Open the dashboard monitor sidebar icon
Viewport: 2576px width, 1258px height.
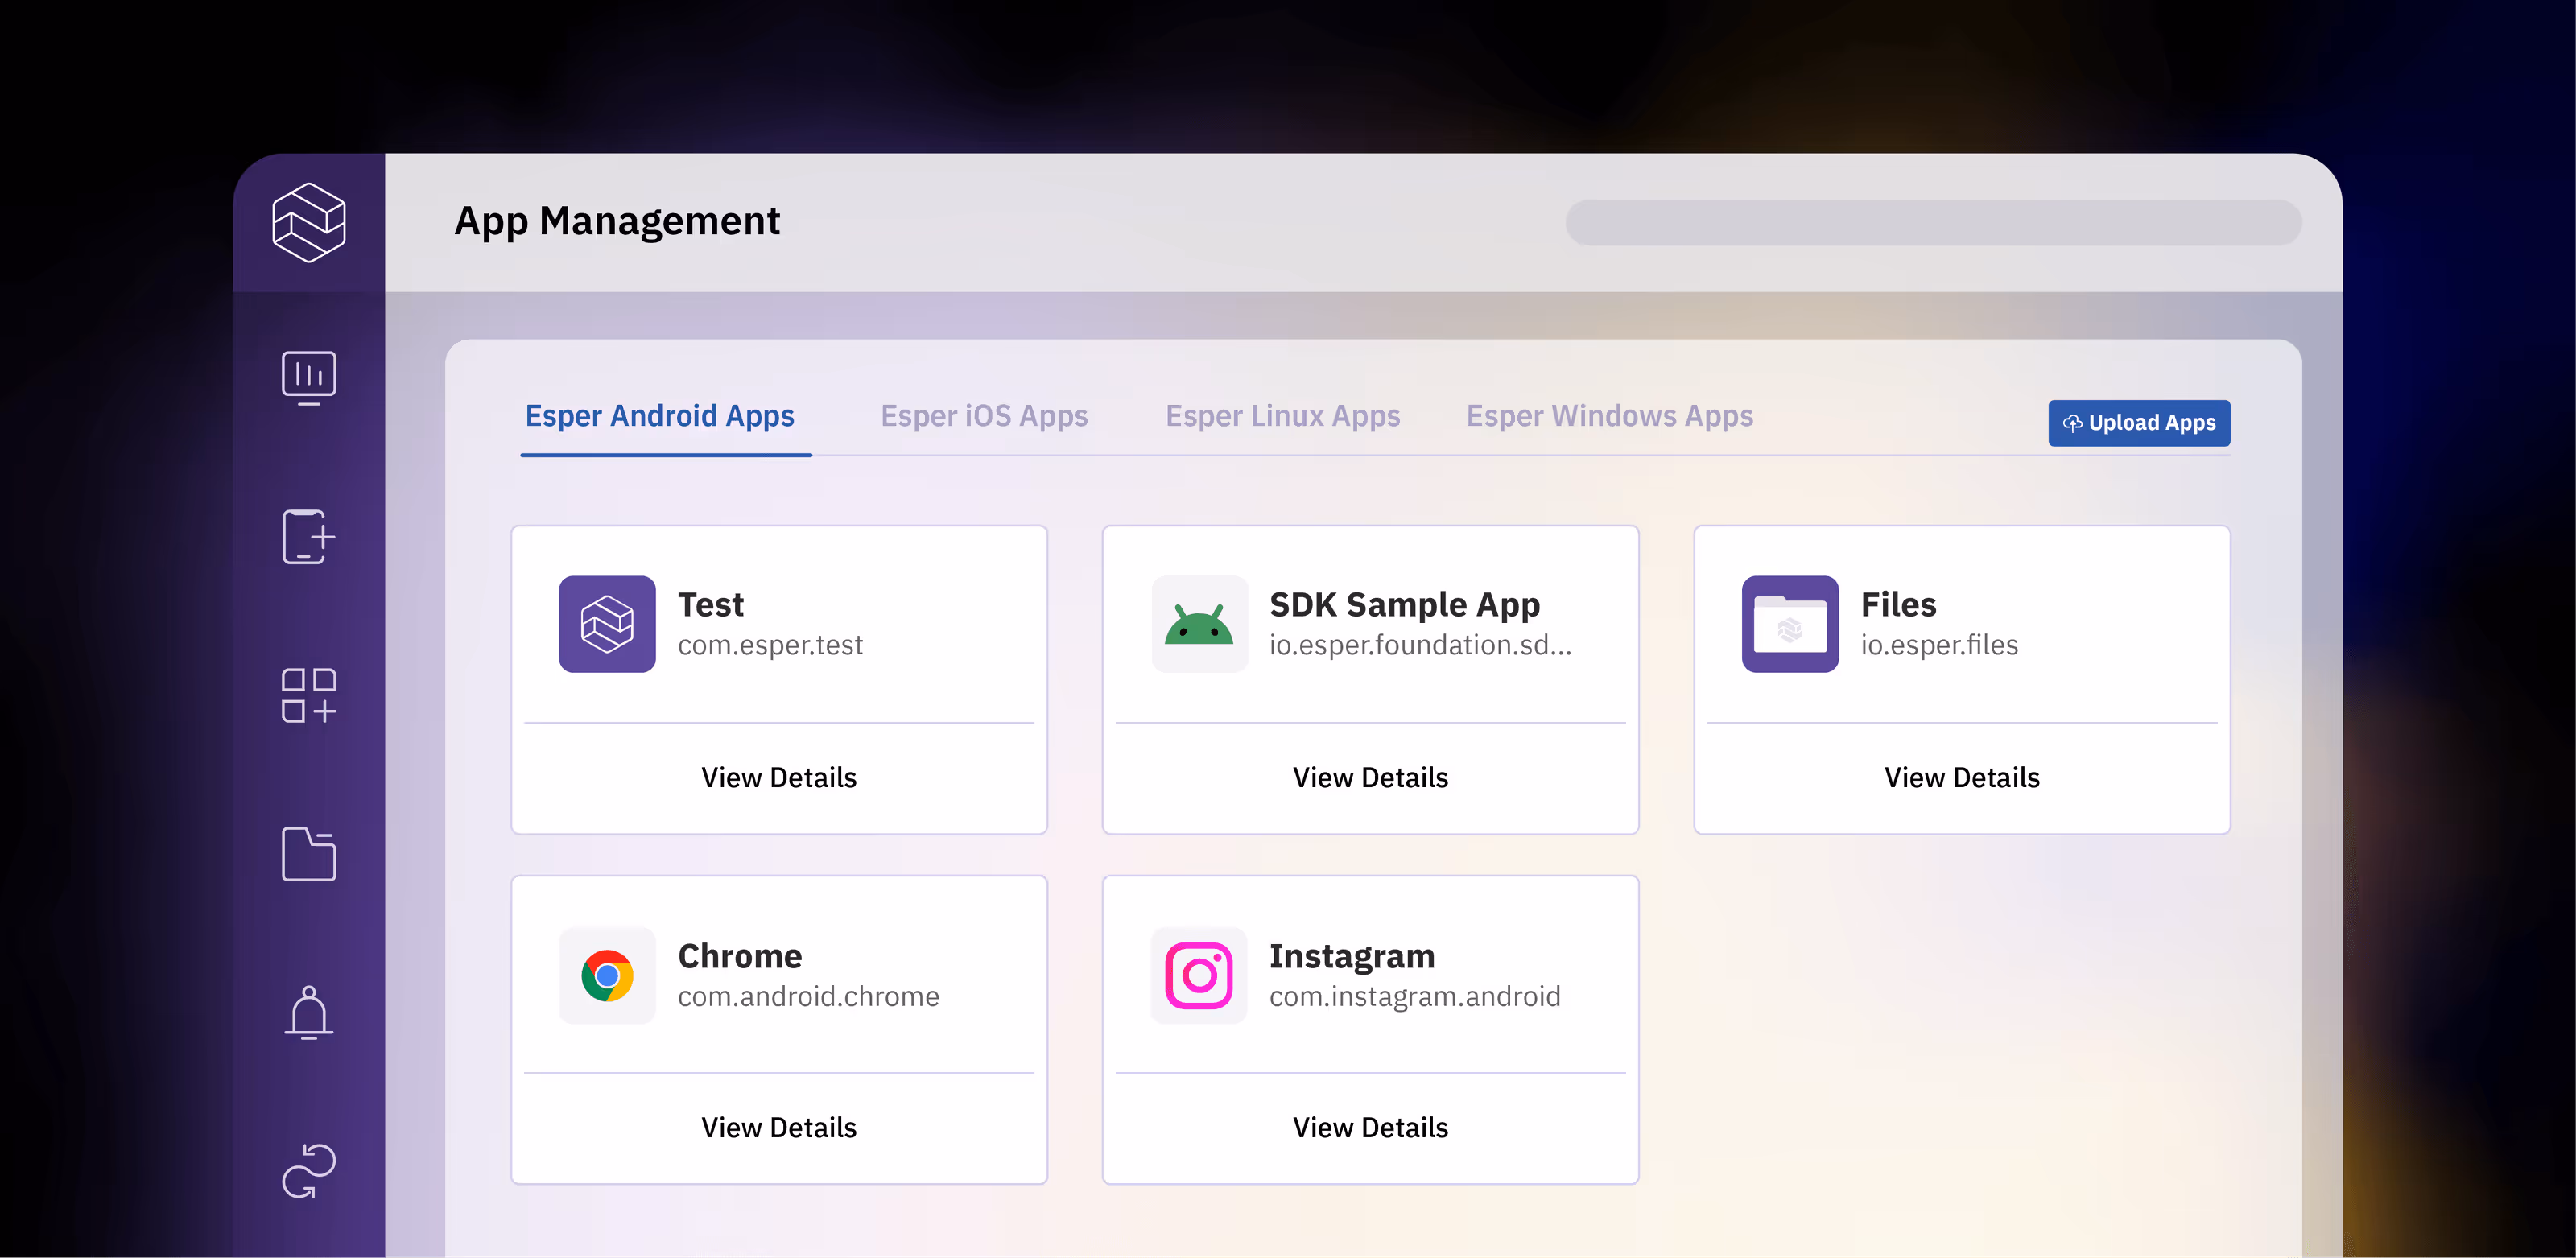point(308,377)
